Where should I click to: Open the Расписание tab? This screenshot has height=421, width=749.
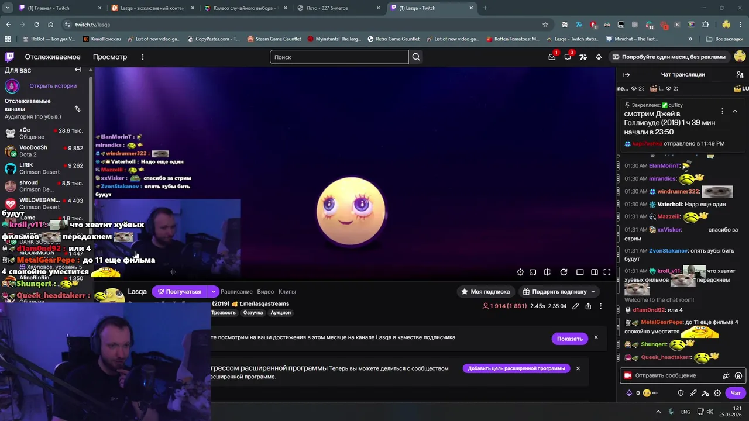tap(236, 292)
